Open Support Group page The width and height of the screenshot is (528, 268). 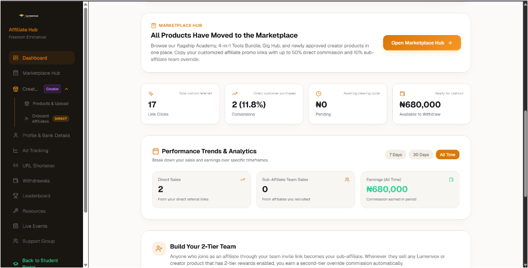click(x=42, y=241)
